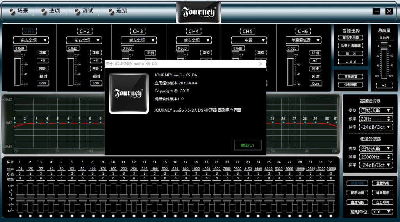Open low-pass filter -24dB/Oct slope dropdown

[x=376, y=165]
